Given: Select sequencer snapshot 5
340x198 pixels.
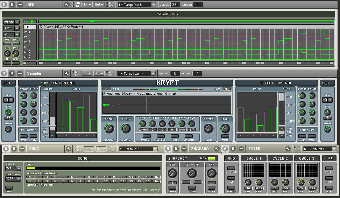Looking at the screenshot, I should point(64,177).
